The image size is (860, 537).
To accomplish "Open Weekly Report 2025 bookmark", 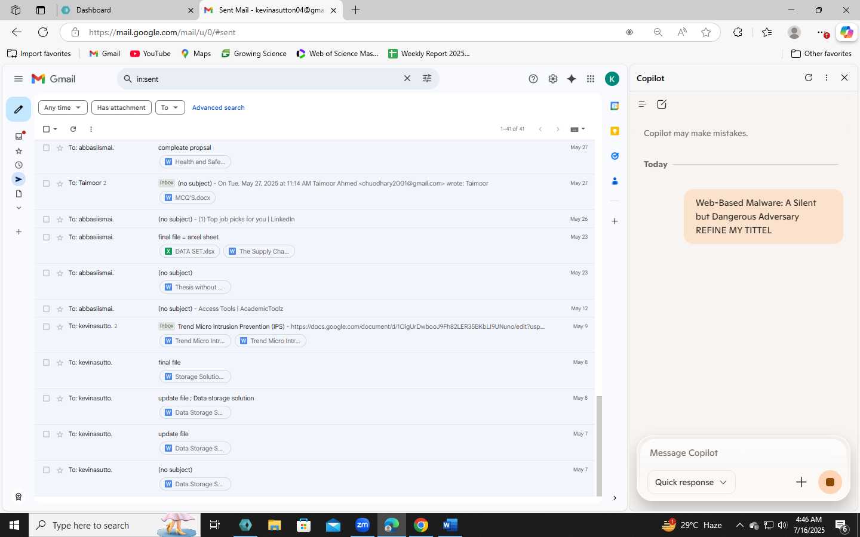I will (429, 54).
